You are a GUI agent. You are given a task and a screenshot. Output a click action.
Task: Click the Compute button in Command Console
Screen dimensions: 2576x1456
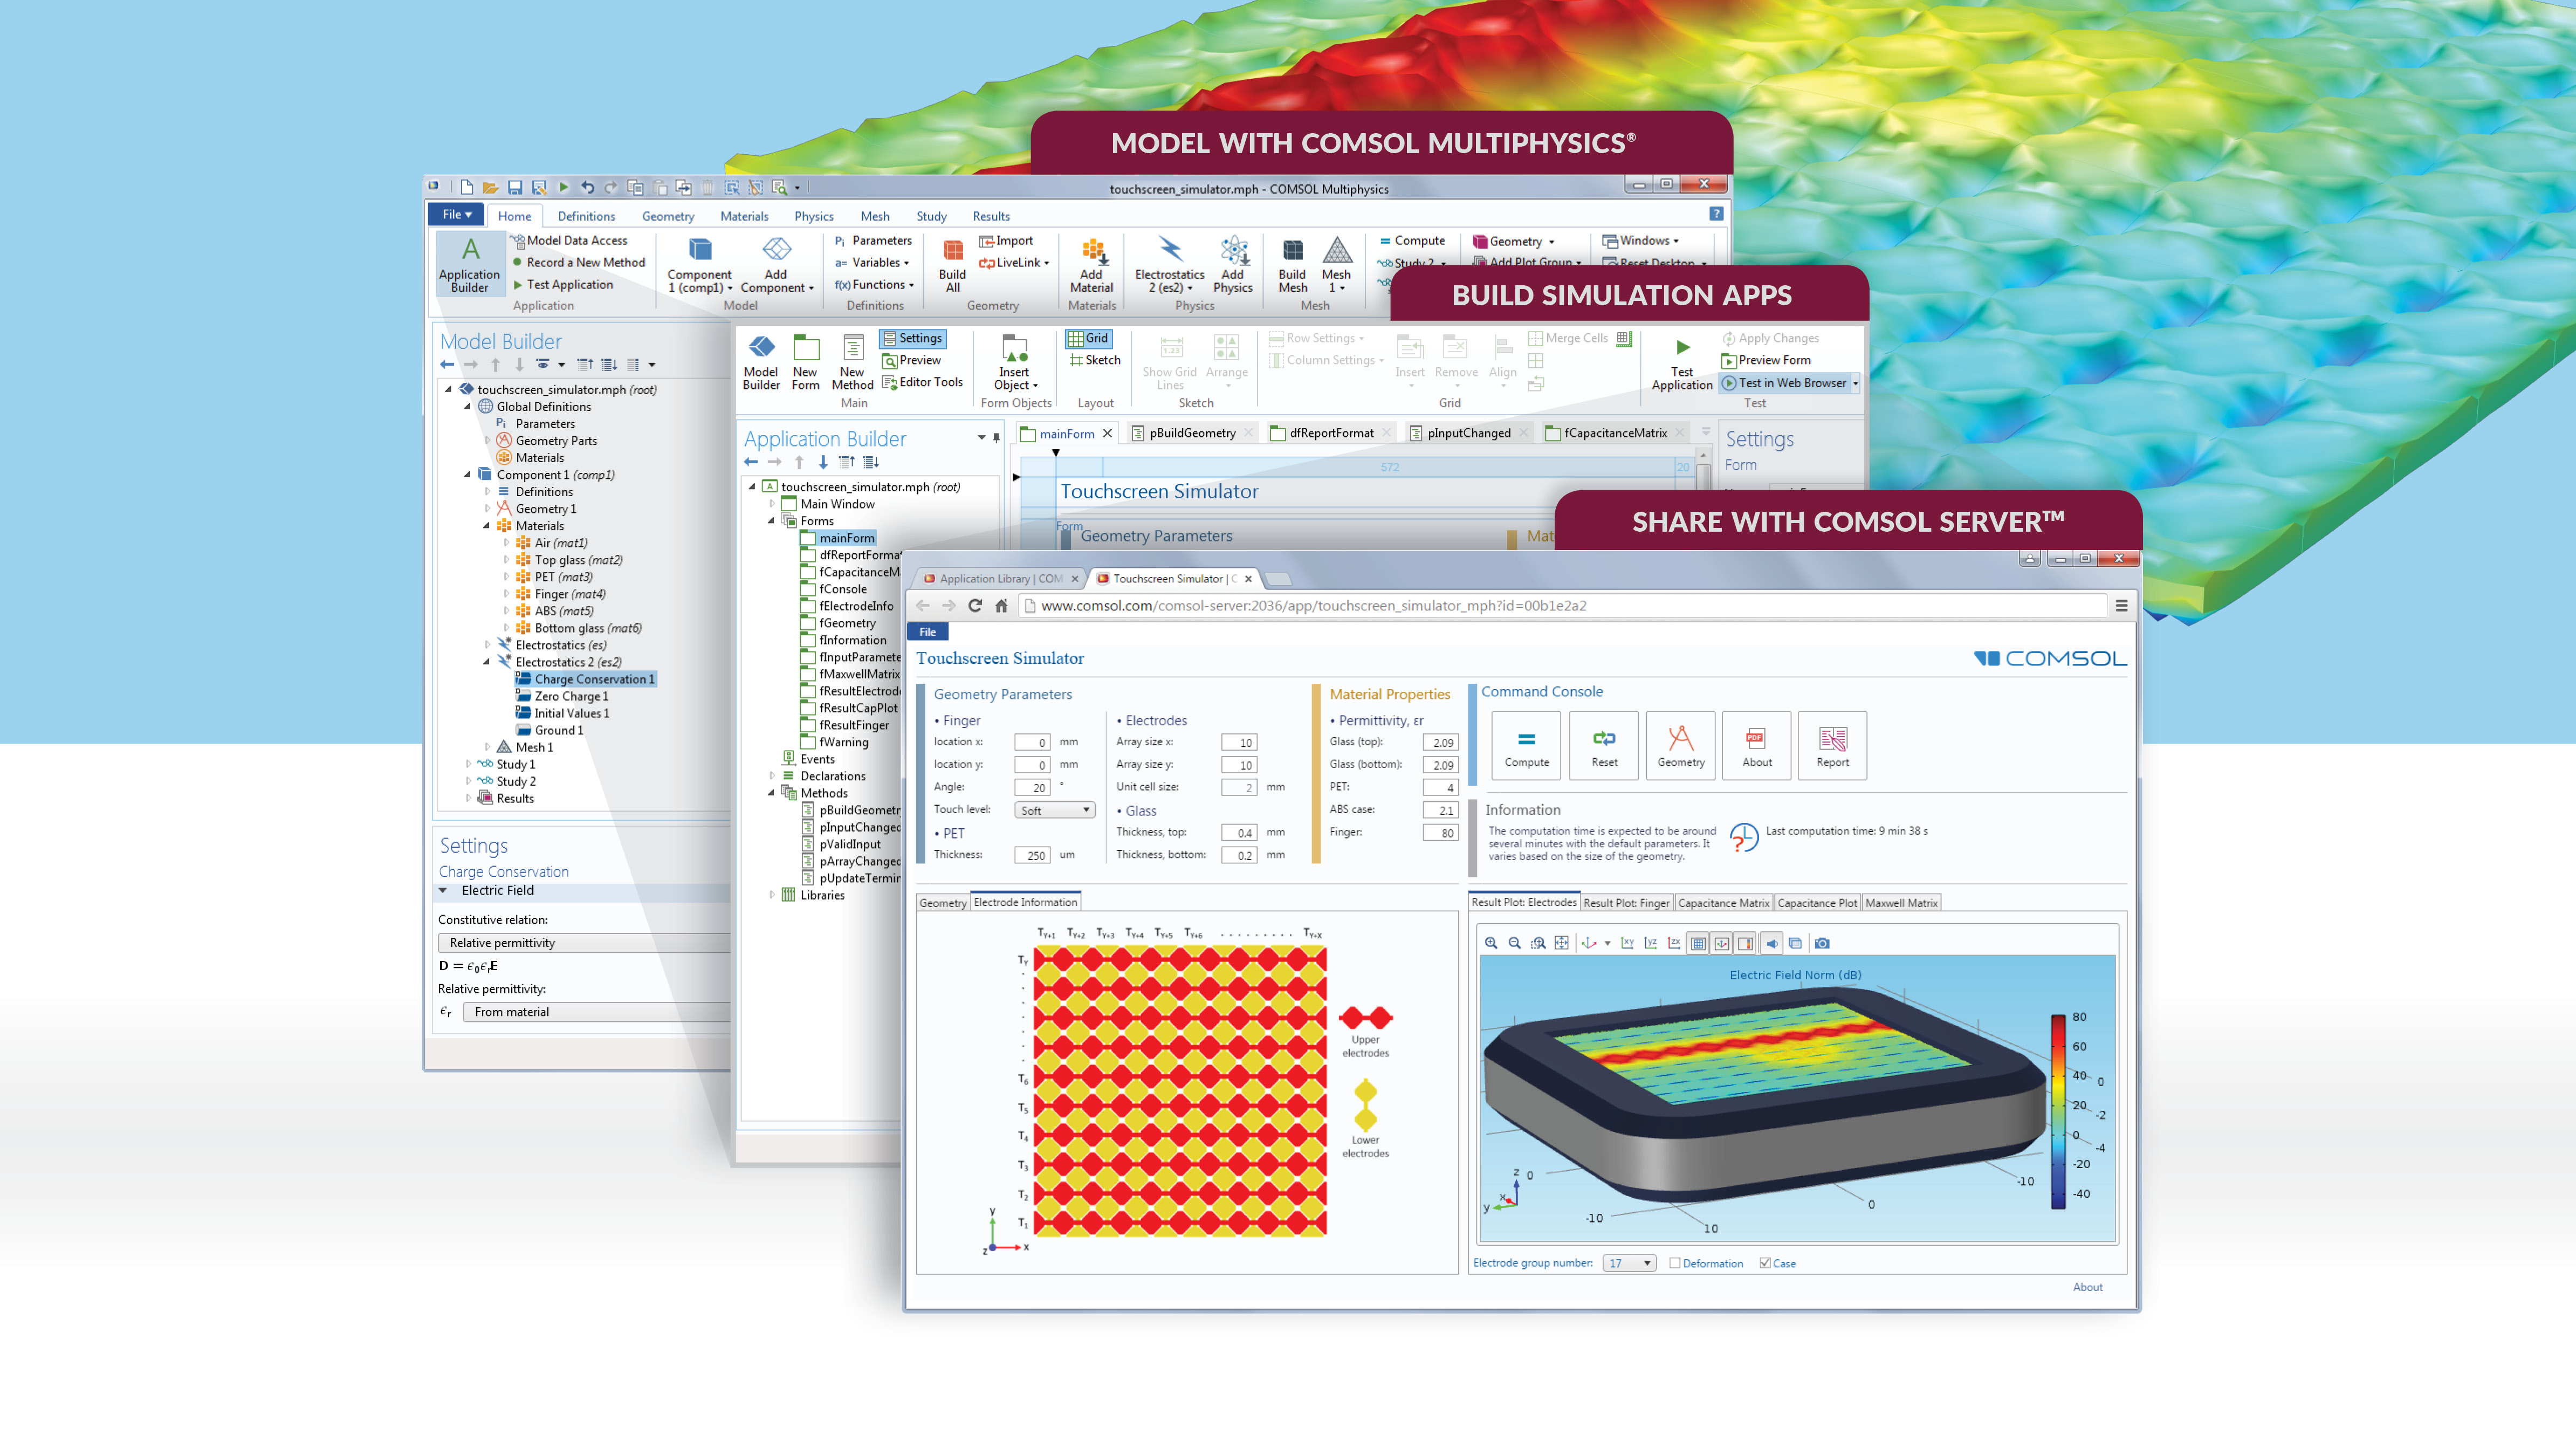1526,745
